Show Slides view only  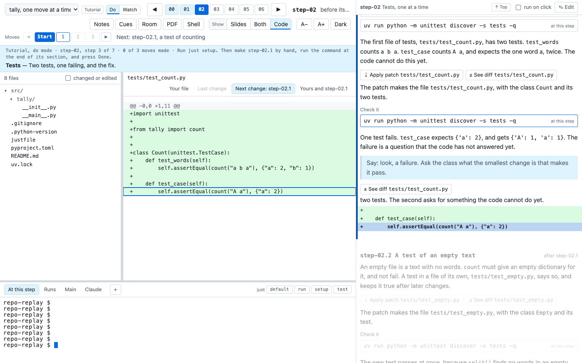point(238,24)
